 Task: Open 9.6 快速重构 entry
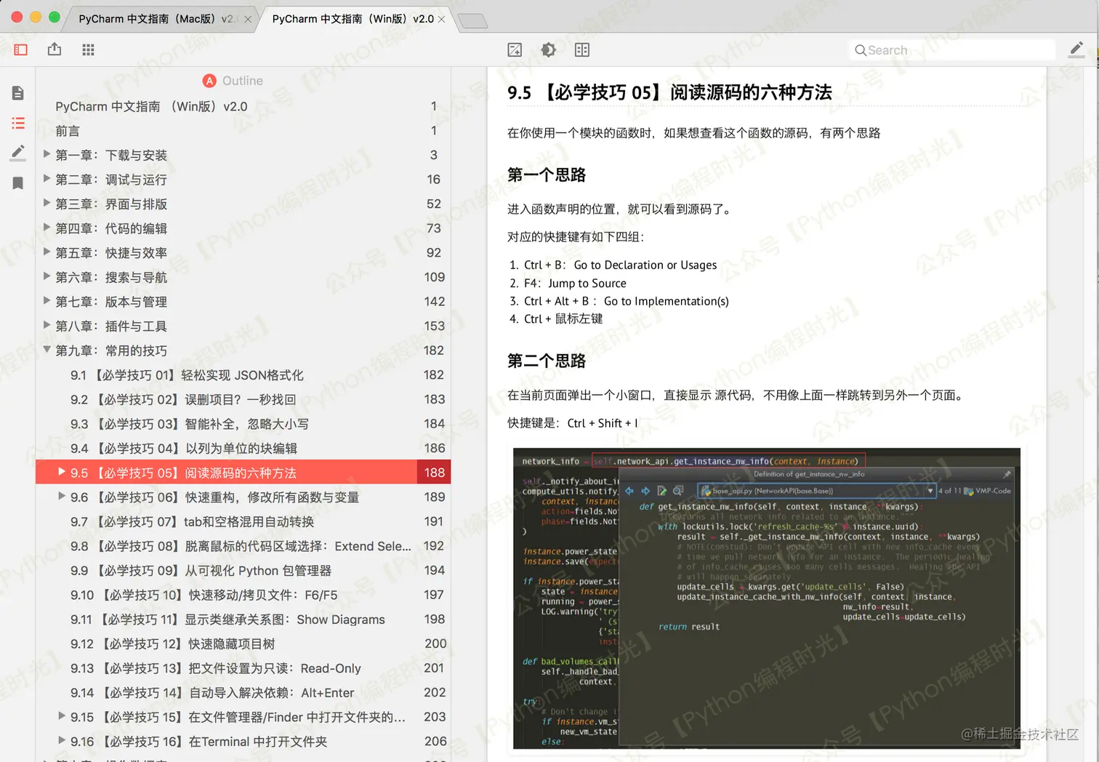[x=243, y=497]
